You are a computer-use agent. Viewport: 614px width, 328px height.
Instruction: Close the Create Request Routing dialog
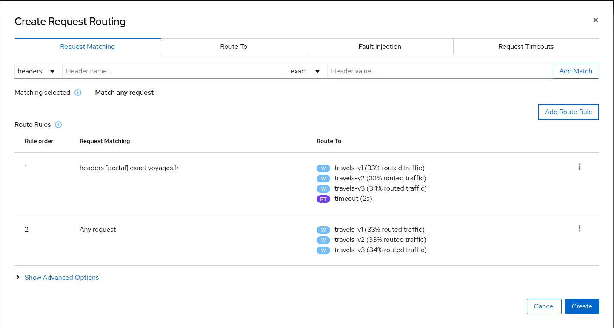(595, 20)
